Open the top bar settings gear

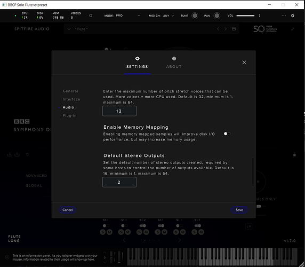click(293, 16)
